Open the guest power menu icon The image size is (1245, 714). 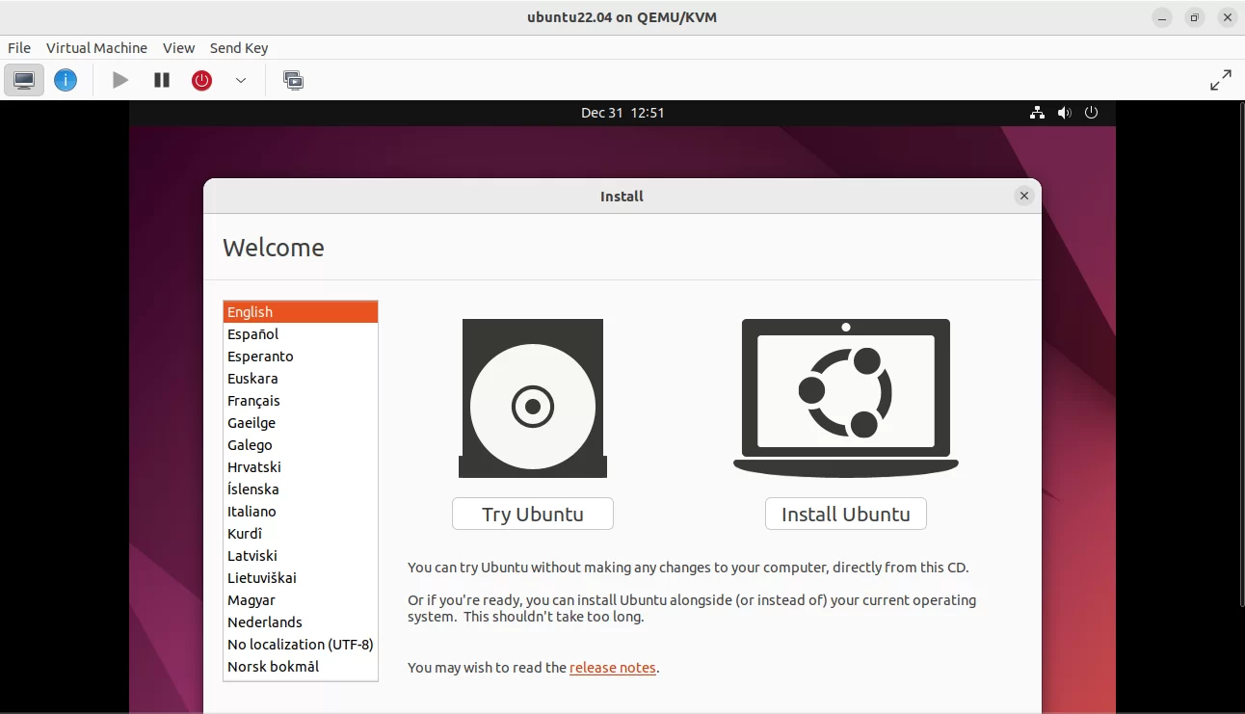point(1091,113)
